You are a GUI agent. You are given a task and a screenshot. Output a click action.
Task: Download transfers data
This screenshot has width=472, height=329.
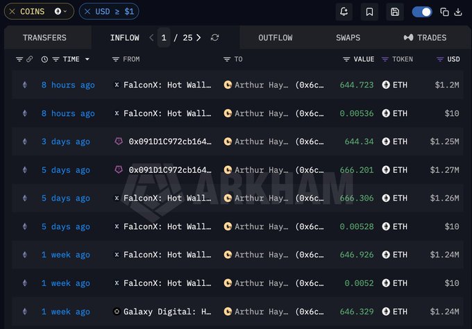click(x=458, y=12)
